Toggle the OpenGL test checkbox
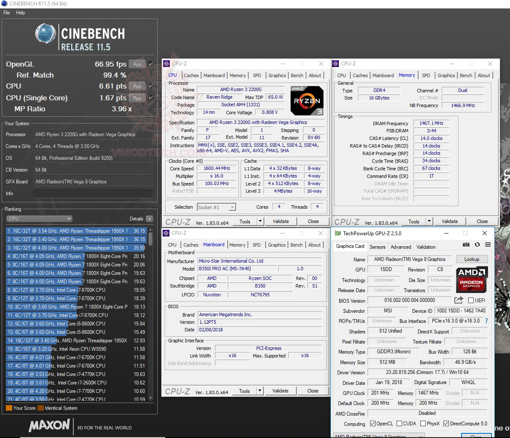Viewport: 510px width, 438px height. [x=151, y=64]
